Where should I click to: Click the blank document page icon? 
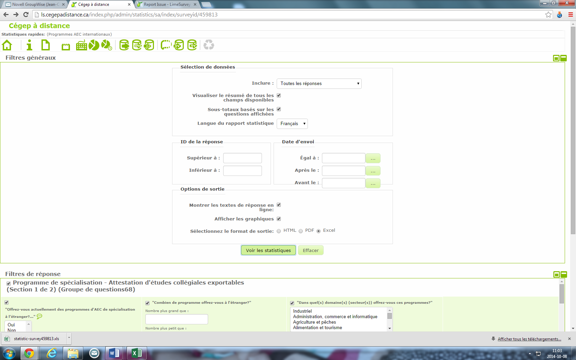click(x=45, y=45)
